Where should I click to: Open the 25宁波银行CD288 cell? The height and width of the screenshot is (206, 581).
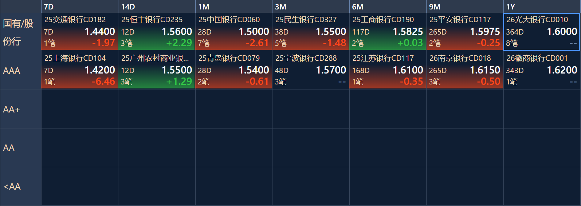311,70
